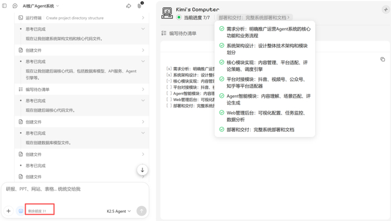
Task: Open the K2.5 Agent model dropdown
Action: (118, 211)
